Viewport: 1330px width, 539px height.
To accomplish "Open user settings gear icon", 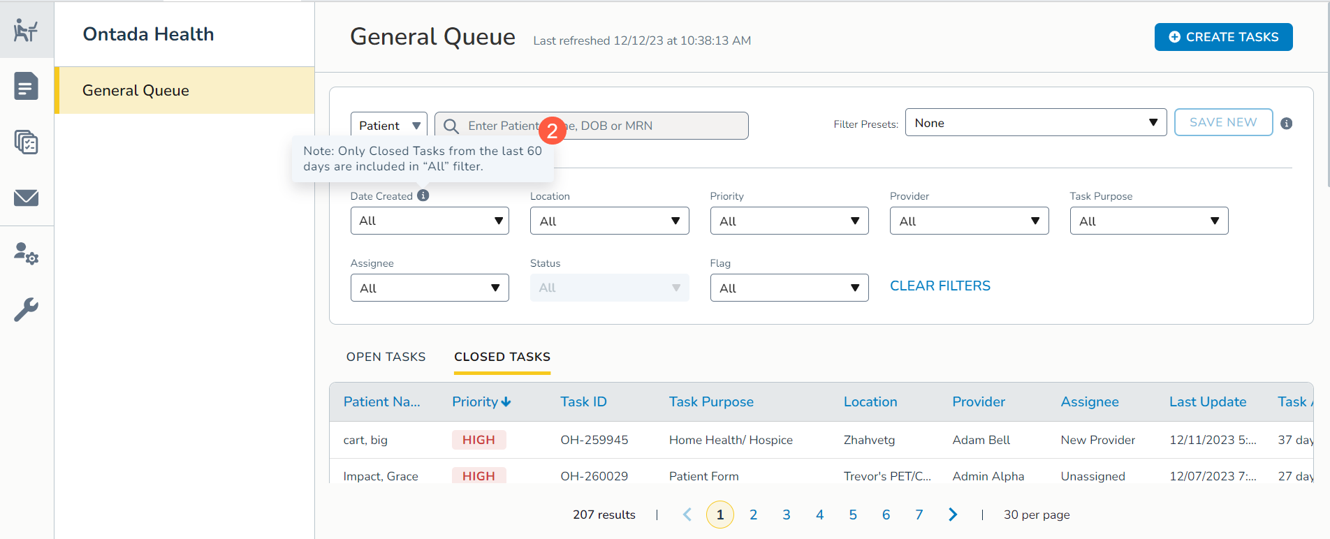I will [x=26, y=253].
